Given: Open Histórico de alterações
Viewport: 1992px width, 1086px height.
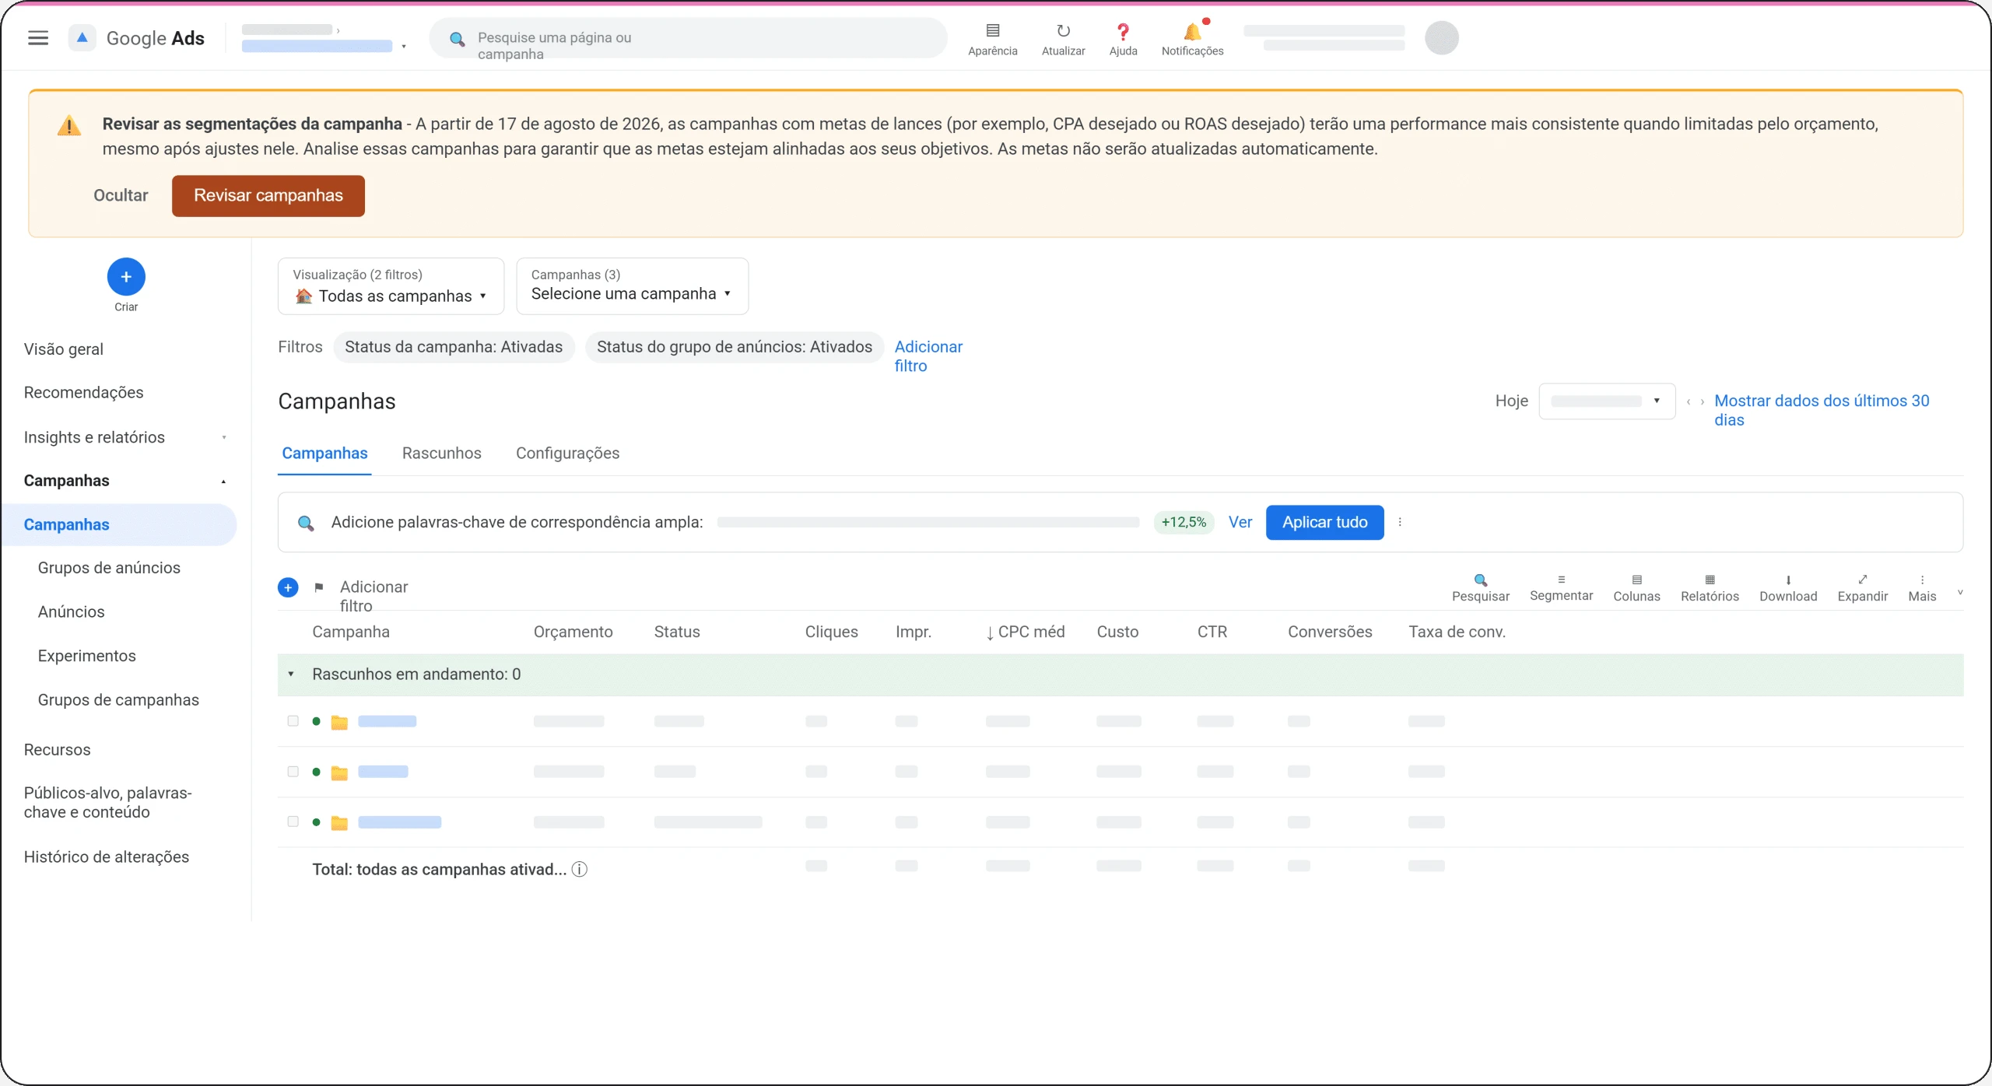Looking at the screenshot, I should click(107, 857).
